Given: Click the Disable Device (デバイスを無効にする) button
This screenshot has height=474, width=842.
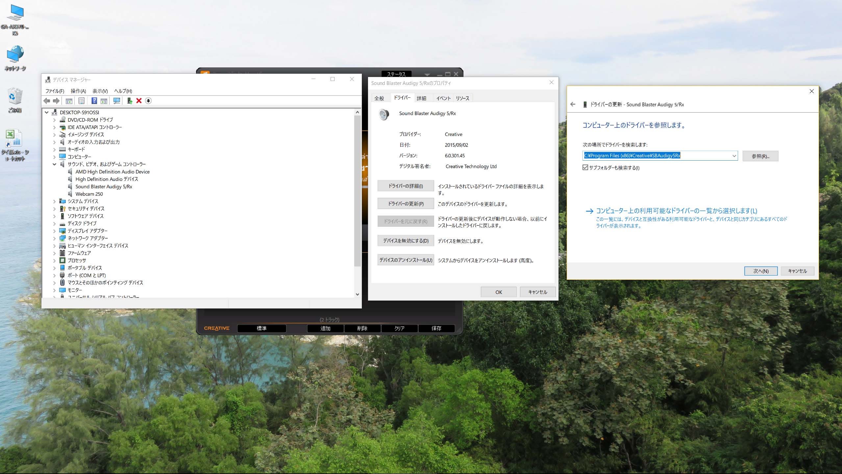Looking at the screenshot, I should tap(406, 241).
